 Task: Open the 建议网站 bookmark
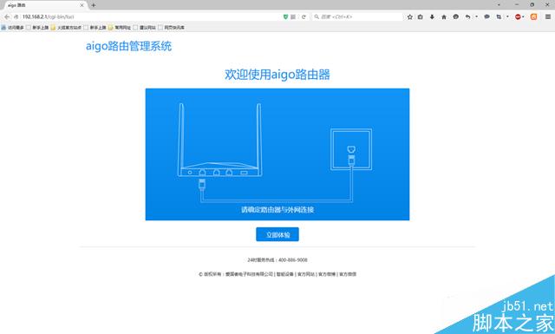point(145,27)
